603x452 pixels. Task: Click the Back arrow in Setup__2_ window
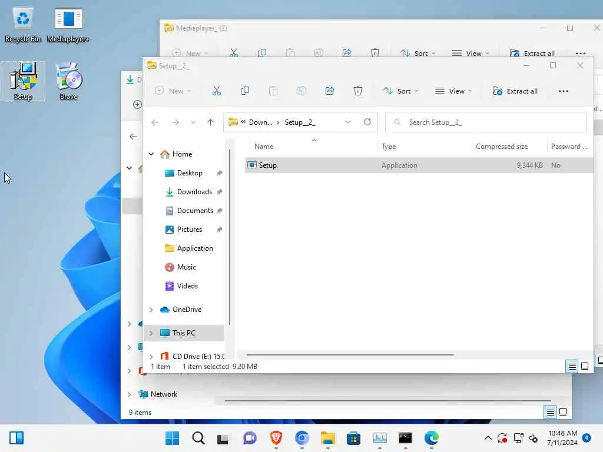click(155, 122)
